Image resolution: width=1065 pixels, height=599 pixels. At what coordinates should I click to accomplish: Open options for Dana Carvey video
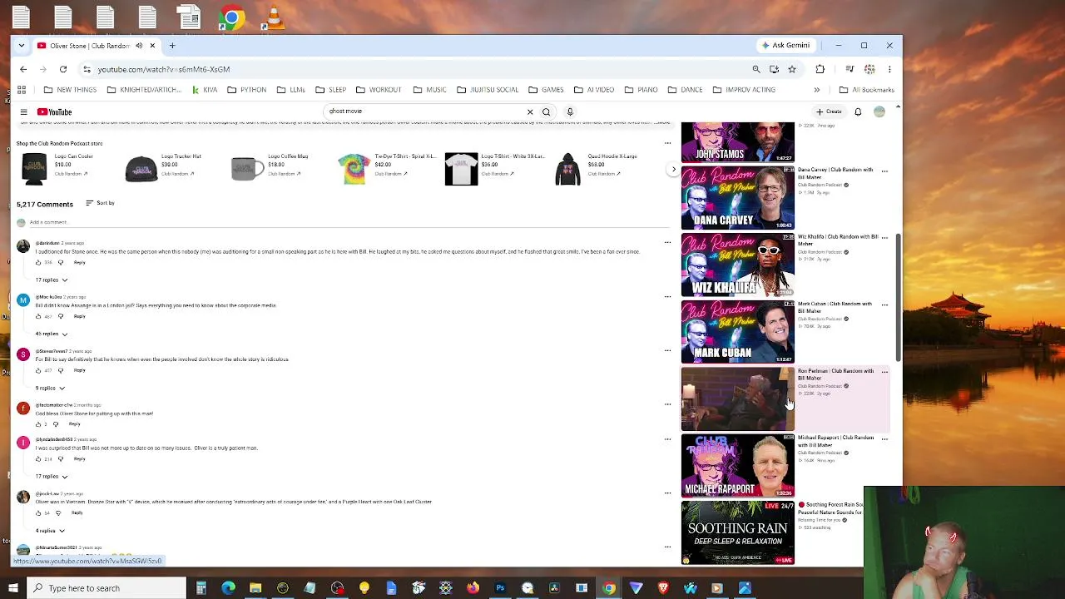point(884,171)
